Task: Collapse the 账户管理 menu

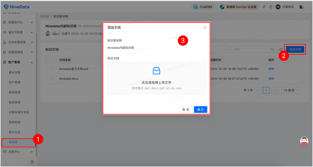Action: [32, 62]
